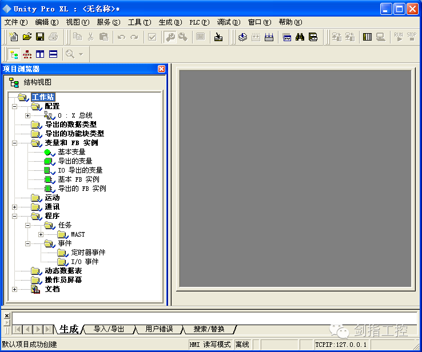Select 导出的功能块类型 folder

[x=74, y=134]
